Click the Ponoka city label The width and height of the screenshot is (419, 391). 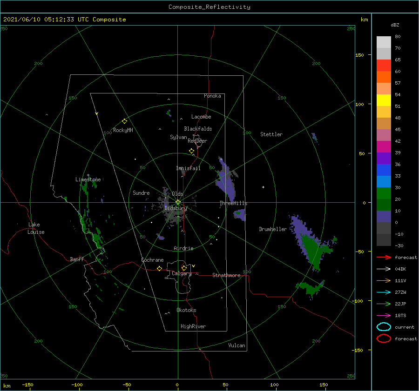[x=212, y=96]
